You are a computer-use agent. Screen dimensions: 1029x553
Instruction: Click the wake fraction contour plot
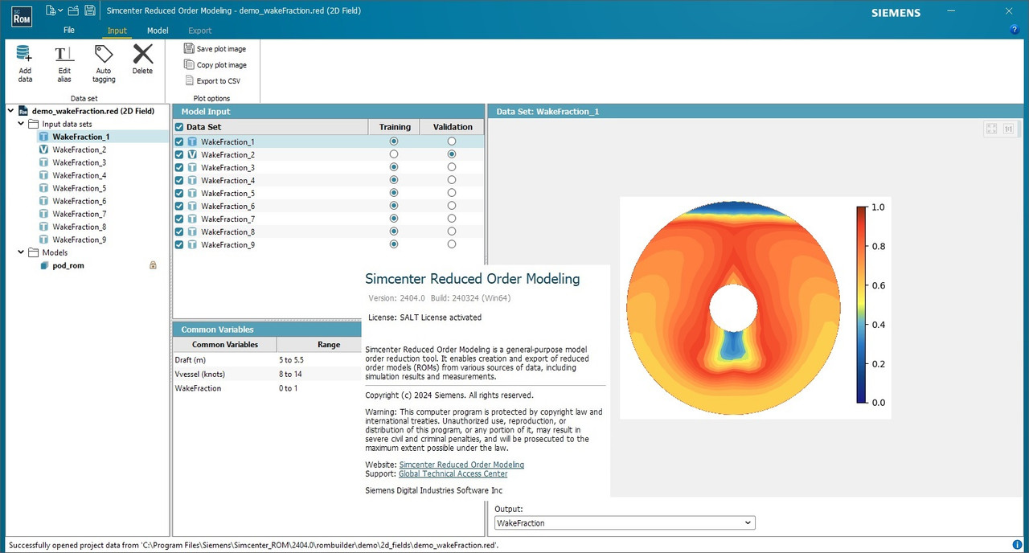click(733, 306)
